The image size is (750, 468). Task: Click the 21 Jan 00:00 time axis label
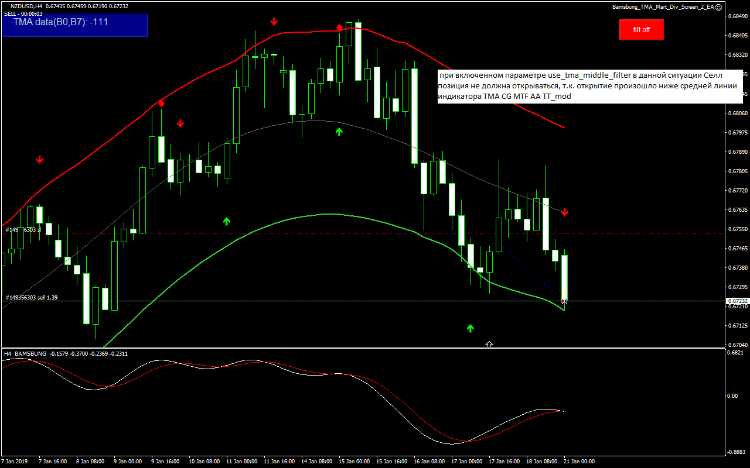tap(579, 462)
